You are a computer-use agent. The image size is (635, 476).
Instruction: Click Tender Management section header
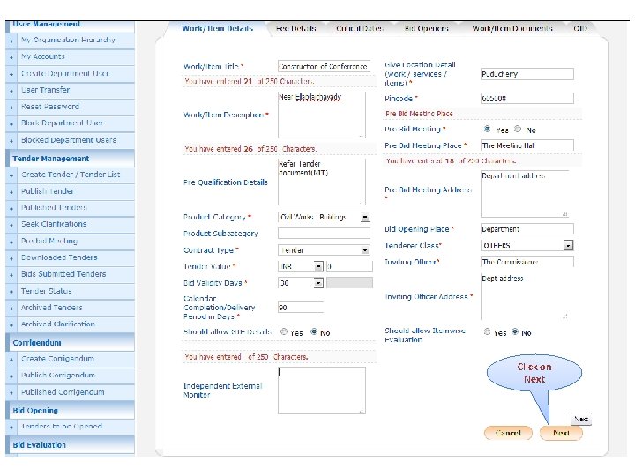pyautogui.click(x=70, y=159)
